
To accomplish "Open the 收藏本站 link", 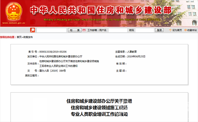I will (x=192, y=30).
